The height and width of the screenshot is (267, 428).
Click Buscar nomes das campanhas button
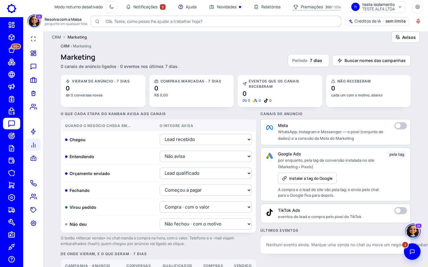(372, 61)
